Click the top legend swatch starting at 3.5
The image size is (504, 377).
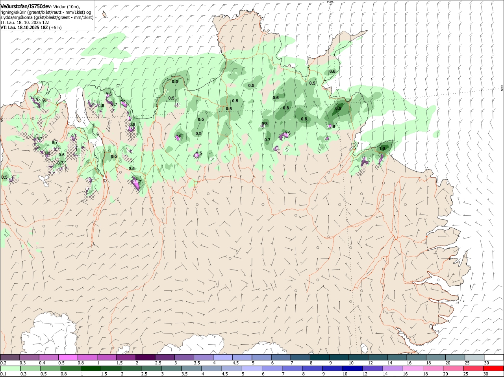204,357
